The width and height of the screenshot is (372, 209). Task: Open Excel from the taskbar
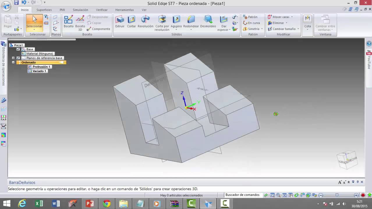[x=39, y=204]
